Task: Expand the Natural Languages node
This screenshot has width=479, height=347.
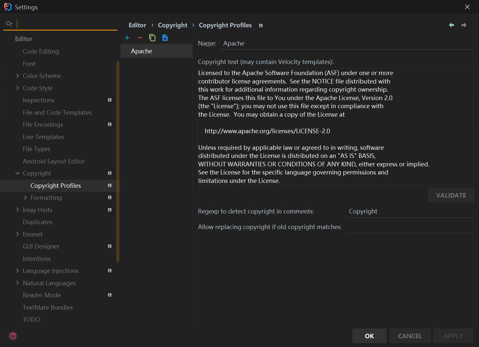Action: 18,283
